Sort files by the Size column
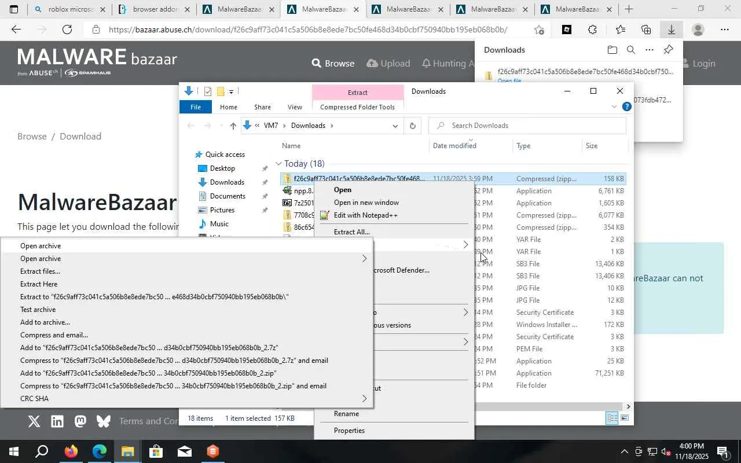 pyautogui.click(x=592, y=146)
